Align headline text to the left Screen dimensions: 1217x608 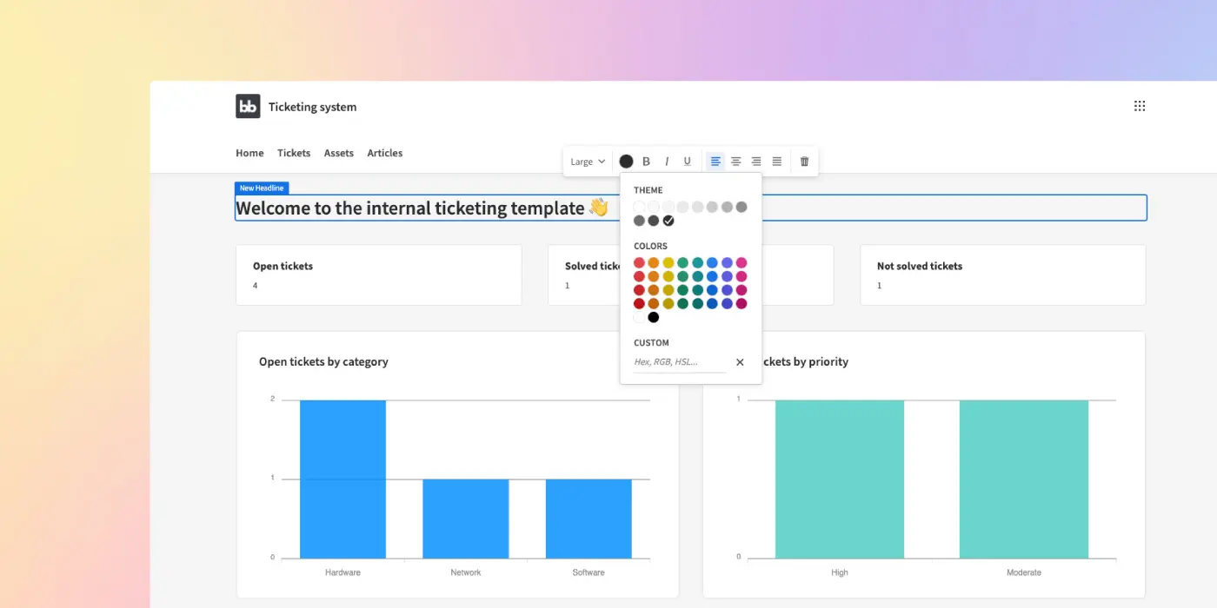pos(715,162)
